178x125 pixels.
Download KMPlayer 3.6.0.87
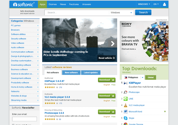click(107, 80)
